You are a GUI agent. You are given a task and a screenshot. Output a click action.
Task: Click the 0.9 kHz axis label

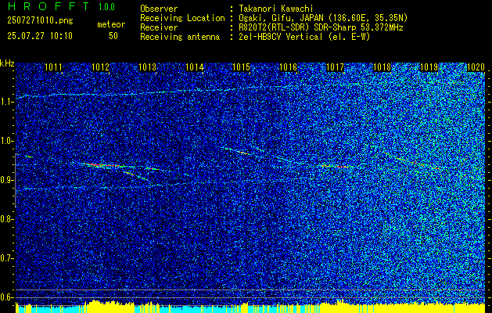point(6,180)
